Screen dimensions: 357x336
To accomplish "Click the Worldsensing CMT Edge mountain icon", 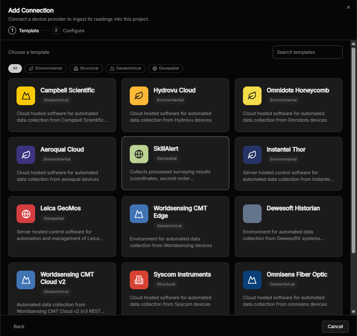I will pos(139,214).
